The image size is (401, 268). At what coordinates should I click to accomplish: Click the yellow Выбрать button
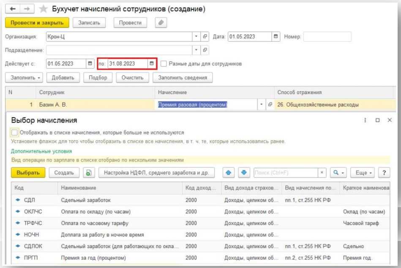[28, 173]
